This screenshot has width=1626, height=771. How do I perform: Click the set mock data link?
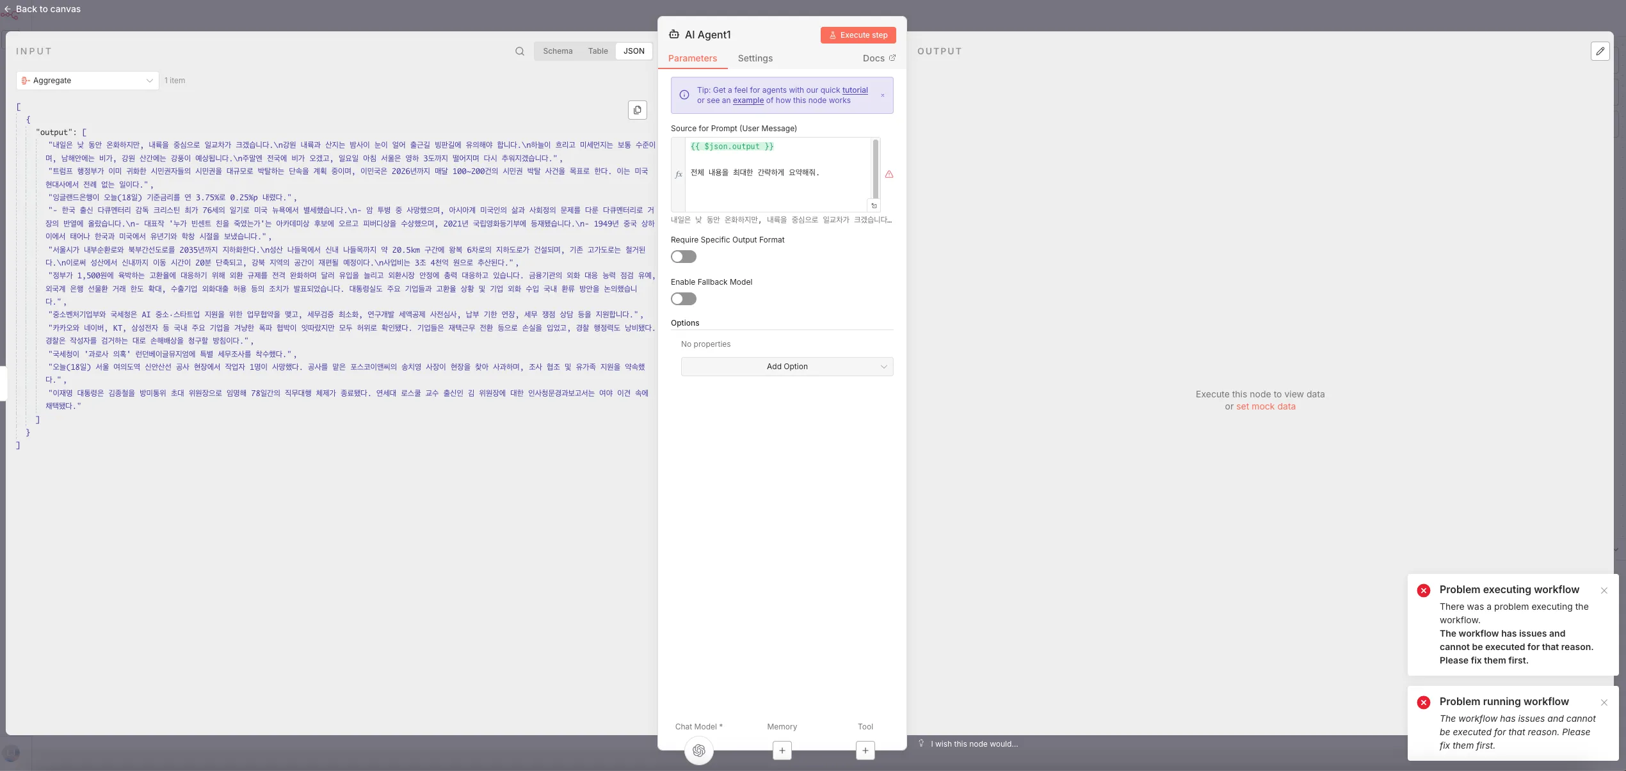click(1265, 406)
